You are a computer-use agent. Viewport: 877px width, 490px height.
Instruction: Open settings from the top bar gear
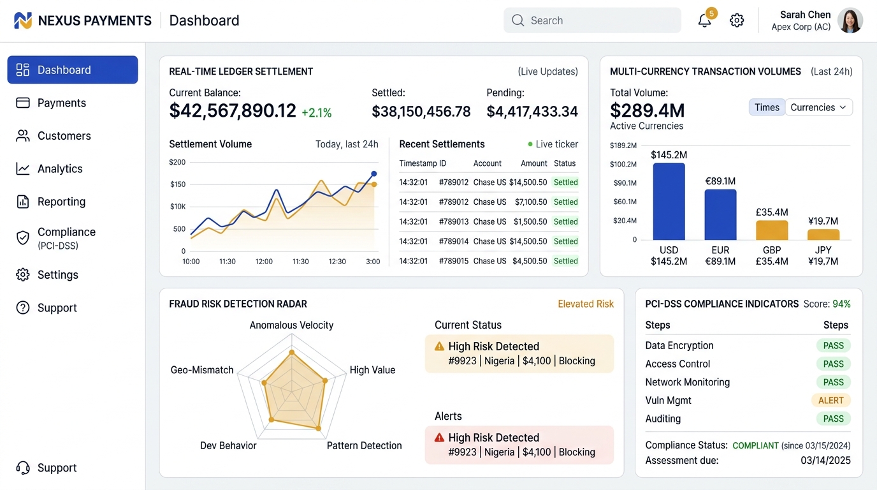737,20
